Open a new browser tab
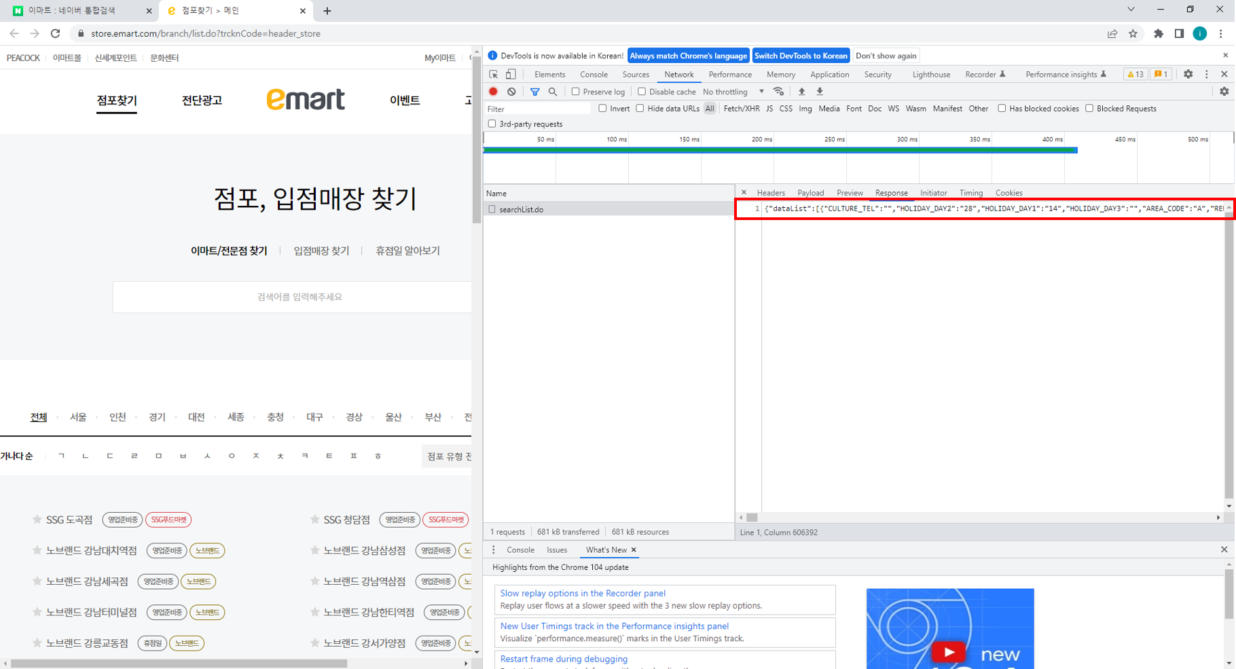 click(327, 11)
